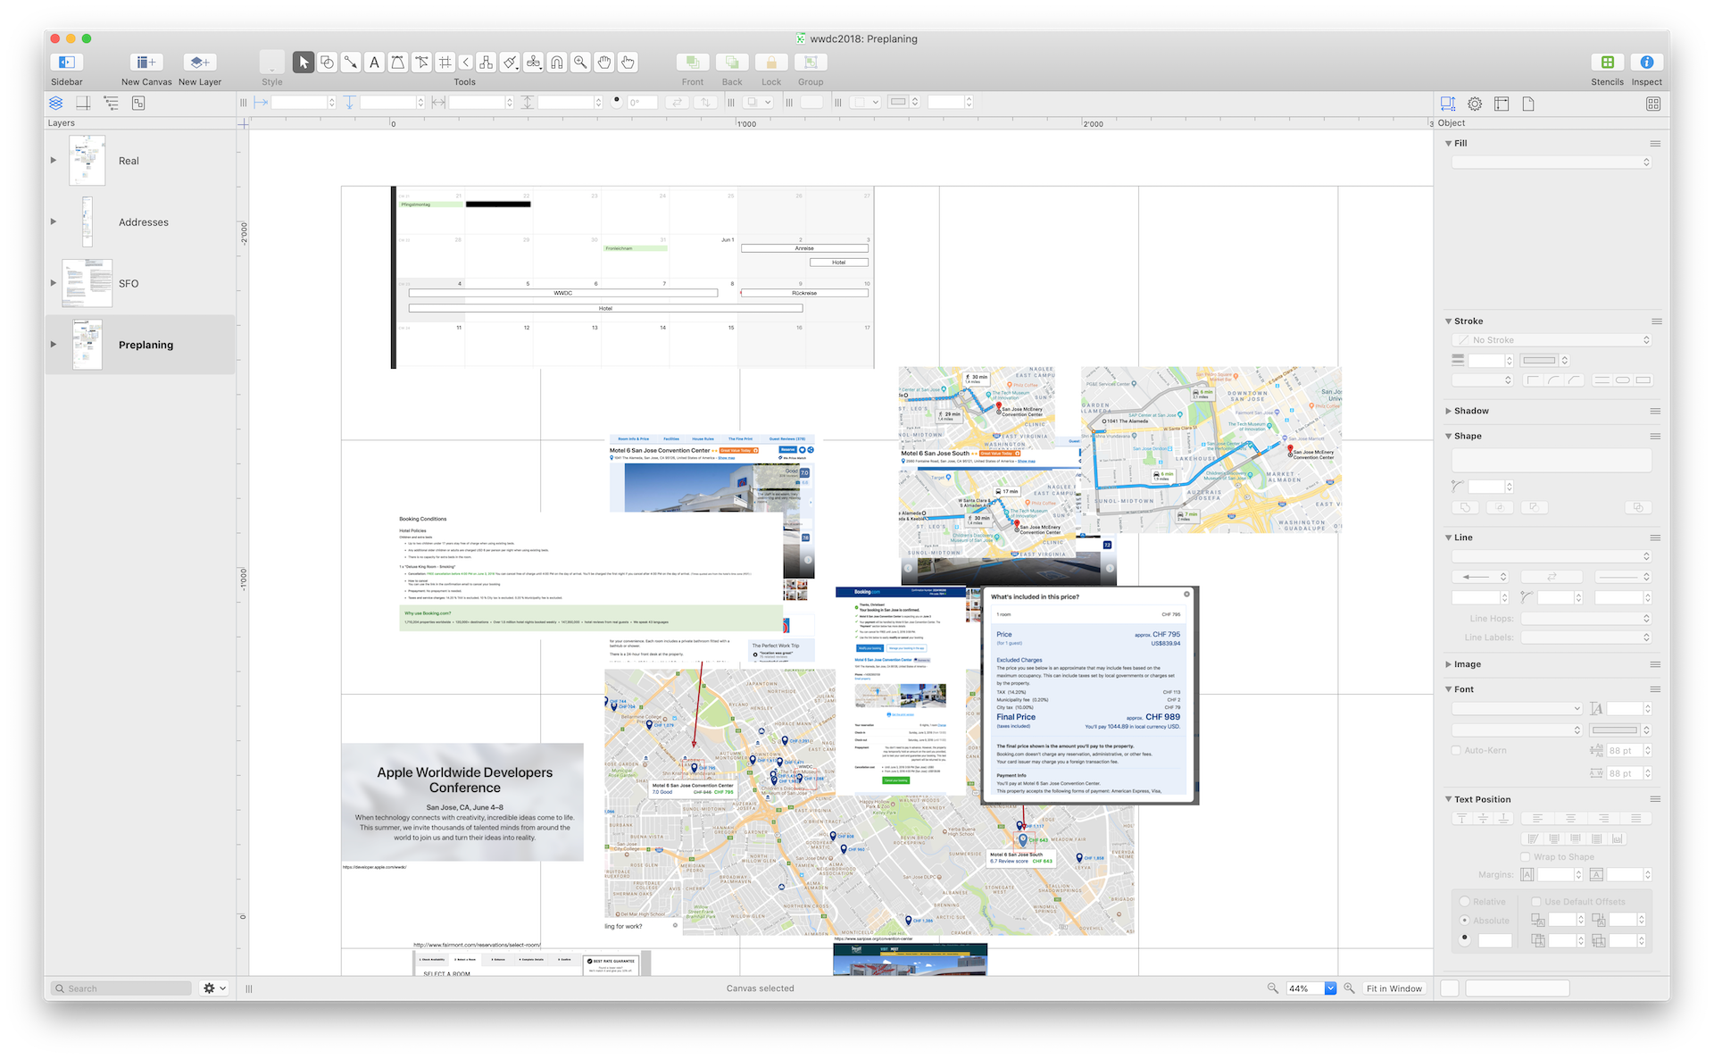Choose the Zoom magnifier tool
This screenshot has height=1059, width=1714.
click(x=579, y=63)
